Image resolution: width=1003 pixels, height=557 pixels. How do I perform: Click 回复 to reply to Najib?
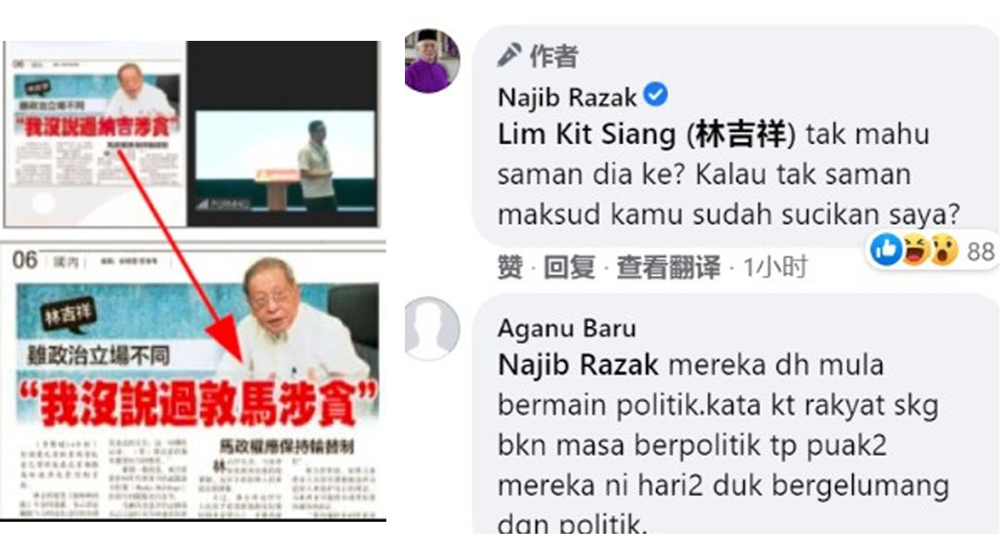(x=569, y=266)
